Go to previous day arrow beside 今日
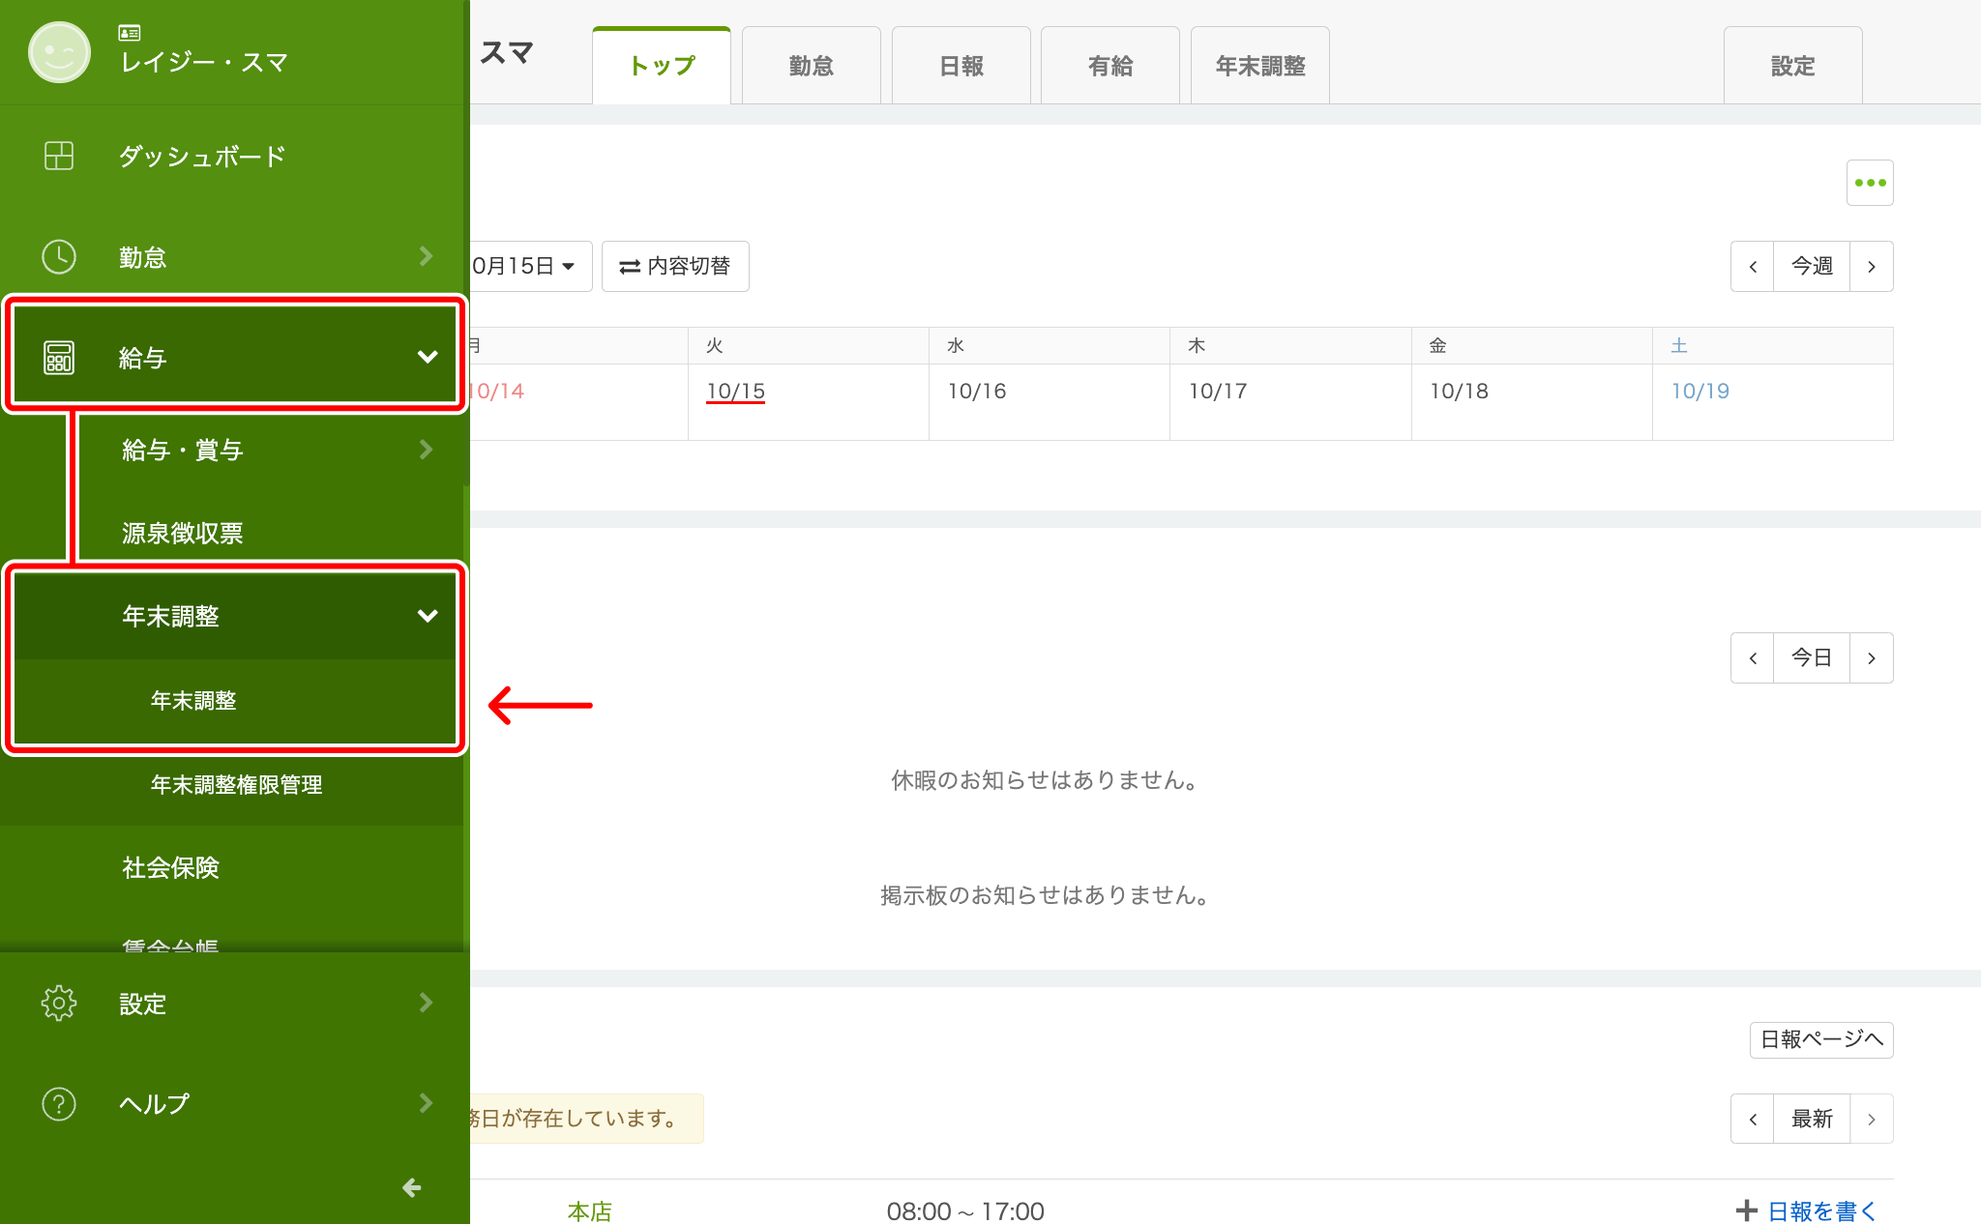Viewport: 1981px width, 1224px height. tap(1753, 658)
